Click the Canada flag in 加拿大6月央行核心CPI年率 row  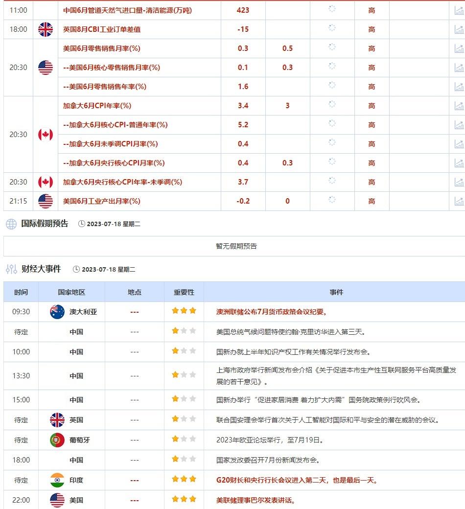(x=46, y=182)
